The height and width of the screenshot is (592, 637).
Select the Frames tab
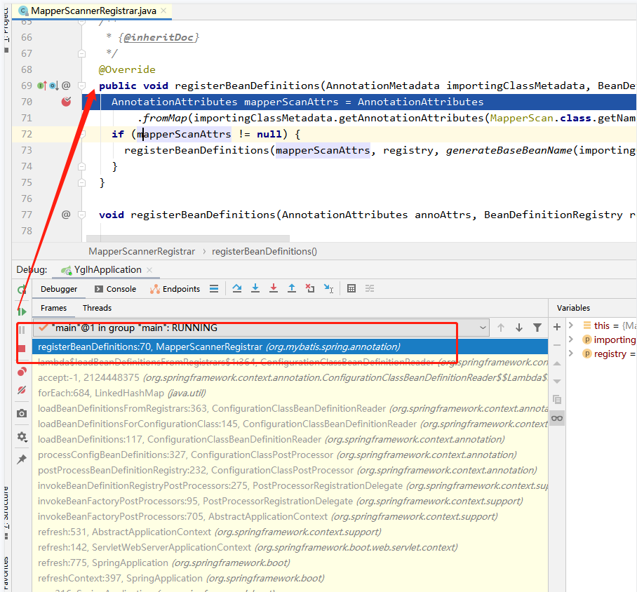coord(53,308)
